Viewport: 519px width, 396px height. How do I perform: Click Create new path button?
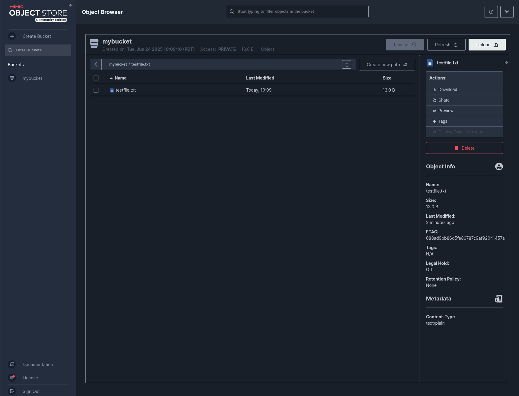click(x=387, y=65)
